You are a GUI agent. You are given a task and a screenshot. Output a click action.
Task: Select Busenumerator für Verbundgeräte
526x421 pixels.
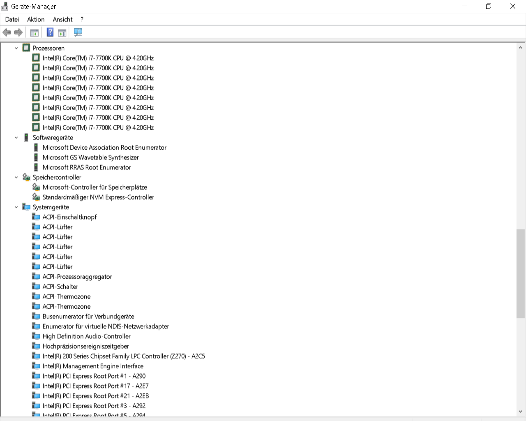88,316
